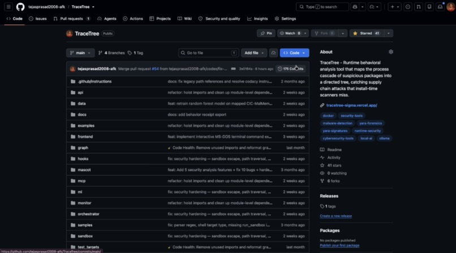
Task: Click the Type / to search box
Action: point(322,7)
